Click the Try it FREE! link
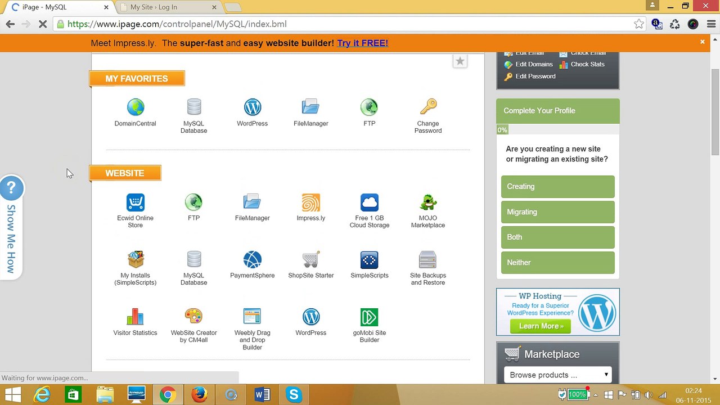720x405 pixels. [362, 43]
